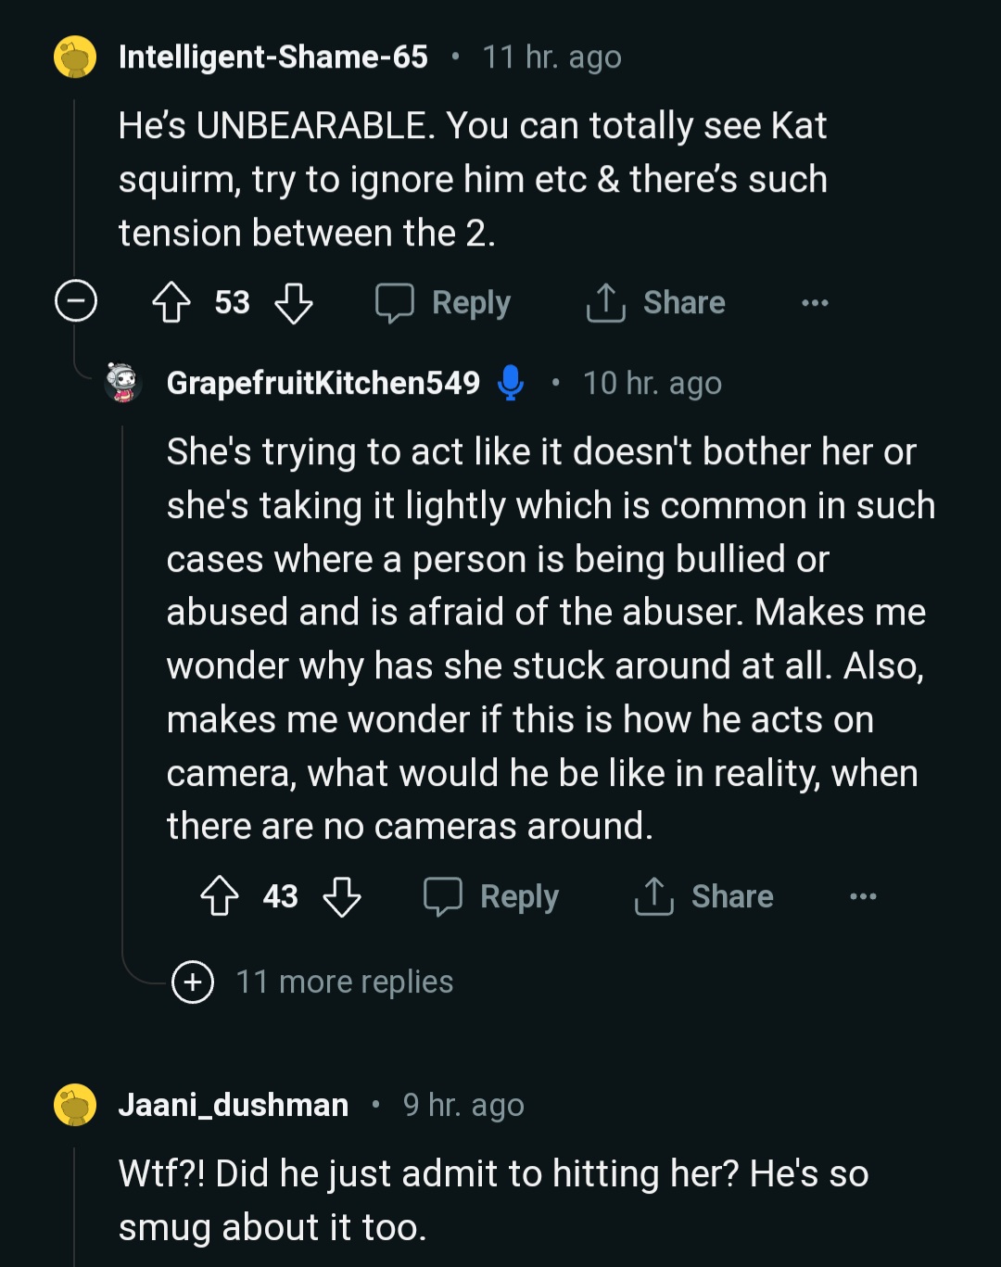The width and height of the screenshot is (1001, 1267).
Task: Click the '11 more replies' text
Action: tap(345, 982)
